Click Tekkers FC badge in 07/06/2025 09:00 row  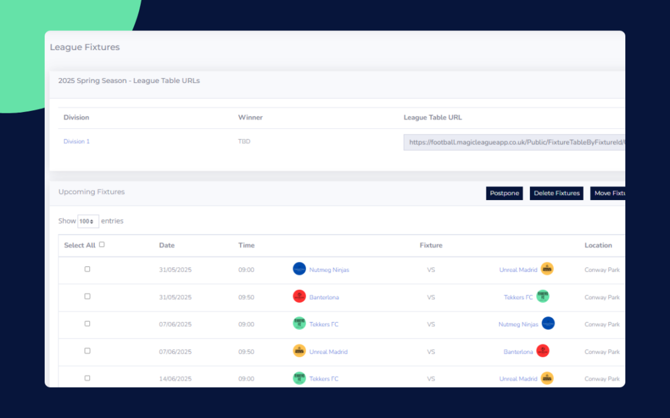[299, 324]
